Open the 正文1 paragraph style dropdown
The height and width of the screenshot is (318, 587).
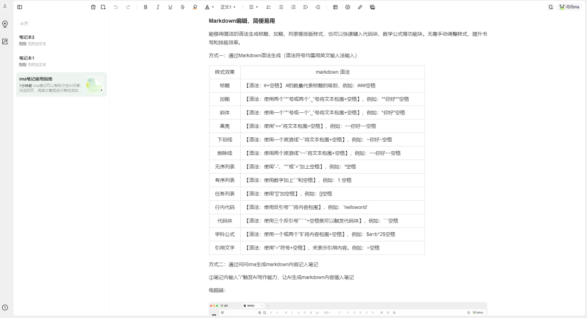pyautogui.click(x=228, y=7)
